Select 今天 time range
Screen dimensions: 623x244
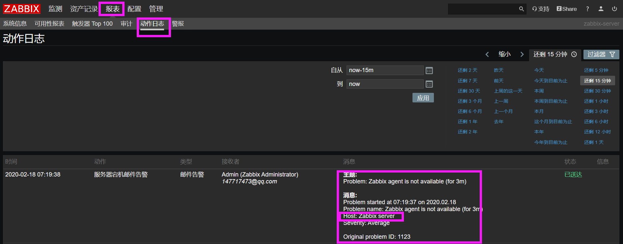point(539,70)
